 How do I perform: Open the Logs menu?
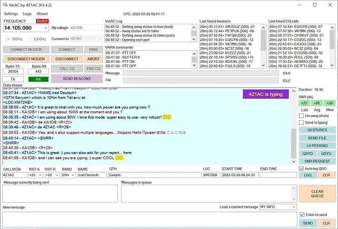(x=27, y=14)
